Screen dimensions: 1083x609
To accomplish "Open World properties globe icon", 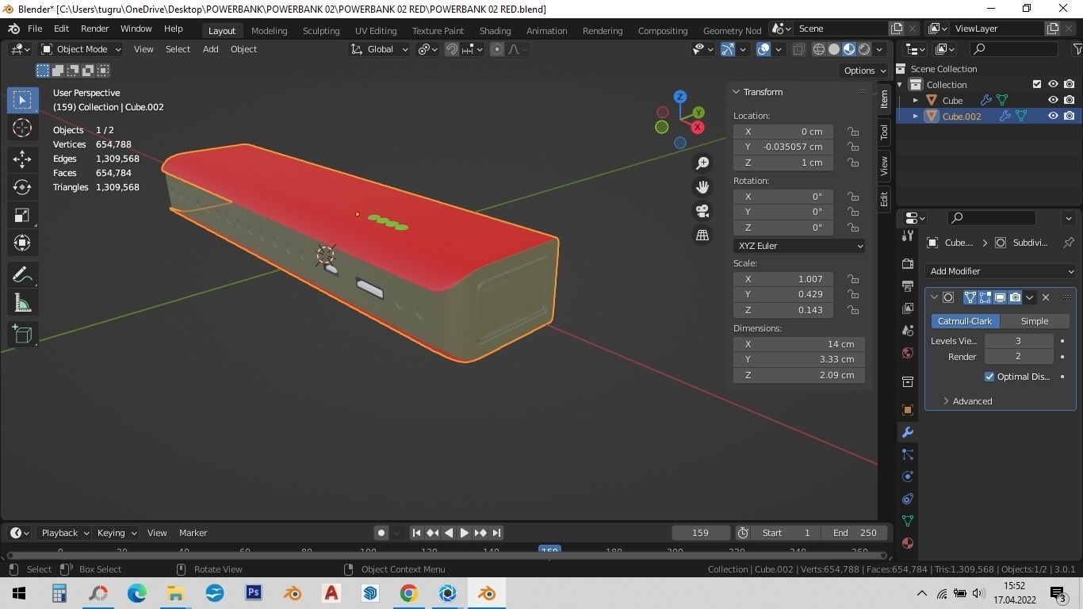I will (908, 353).
